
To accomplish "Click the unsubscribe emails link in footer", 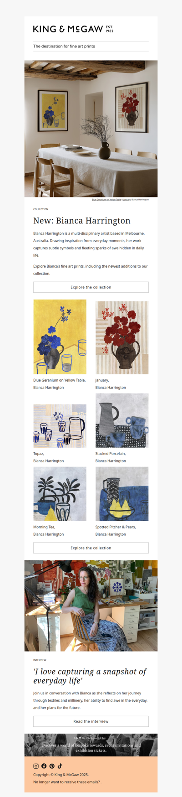I will point(67,782).
